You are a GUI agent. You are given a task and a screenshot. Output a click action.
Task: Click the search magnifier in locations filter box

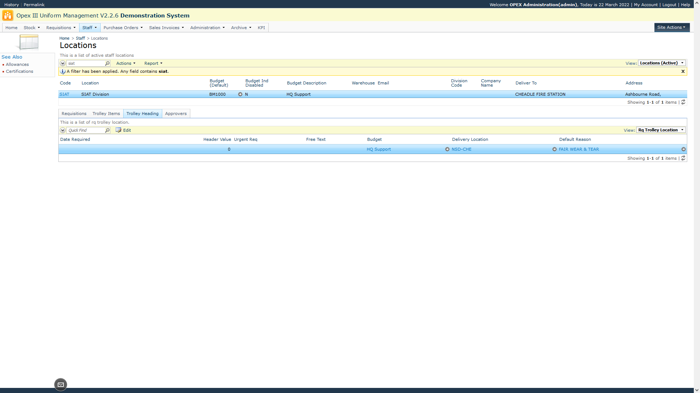[x=107, y=63]
